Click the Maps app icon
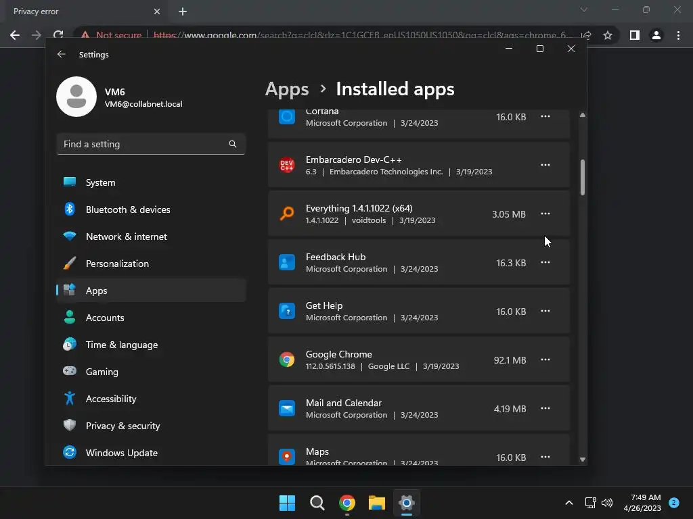 (x=287, y=456)
